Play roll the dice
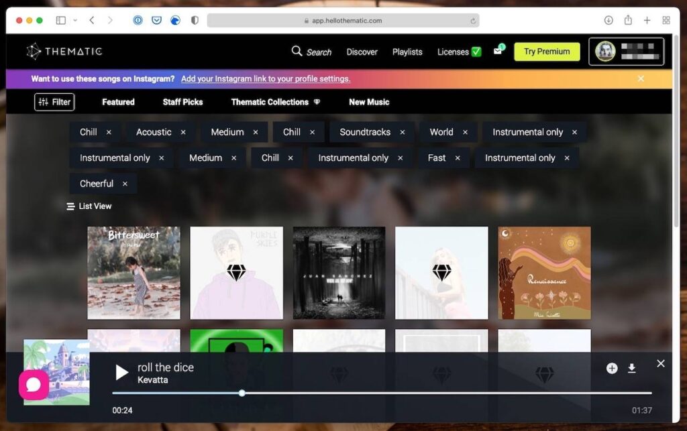Image resolution: width=687 pixels, height=431 pixels. click(x=121, y=373)
